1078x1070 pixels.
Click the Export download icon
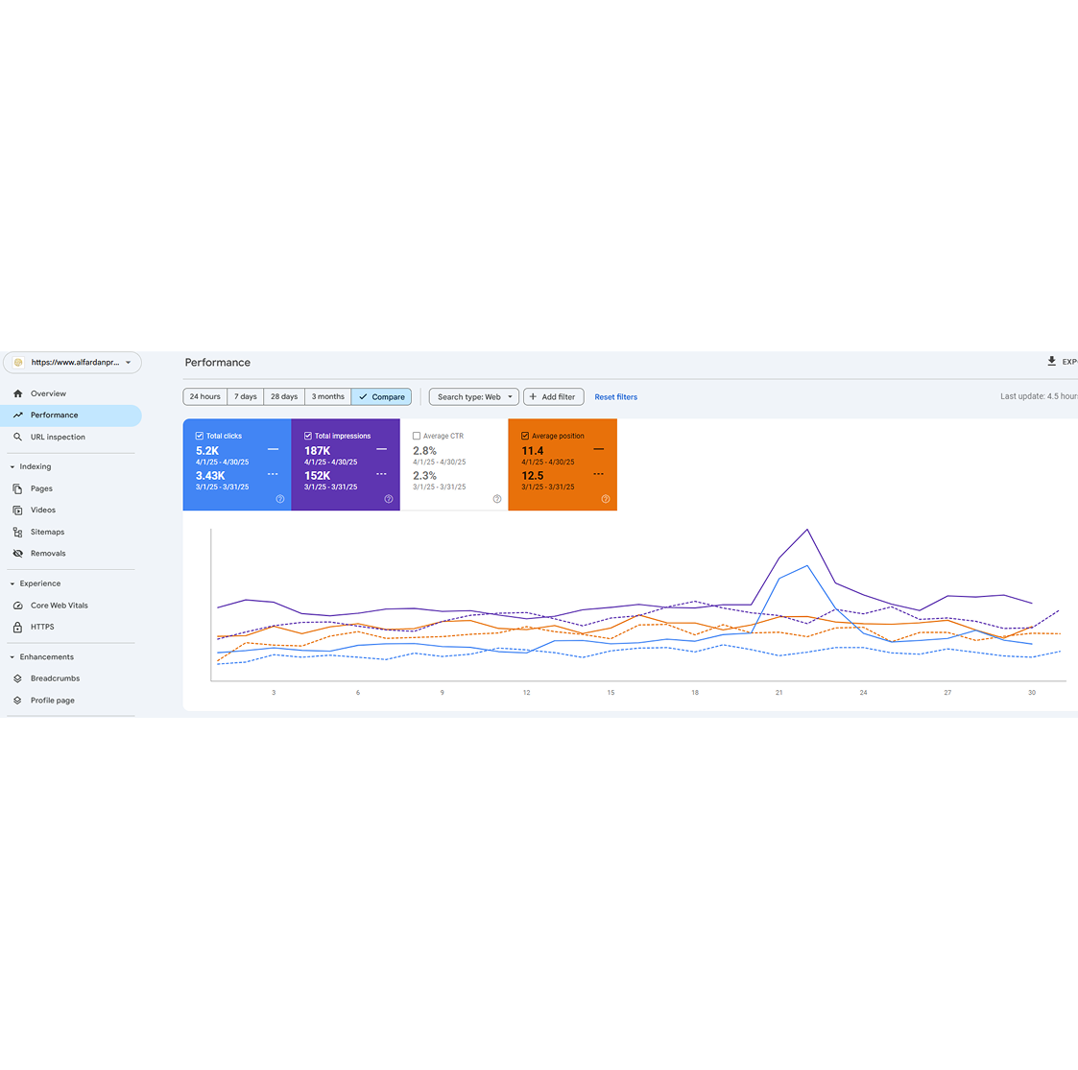(x=1051, y=362)
